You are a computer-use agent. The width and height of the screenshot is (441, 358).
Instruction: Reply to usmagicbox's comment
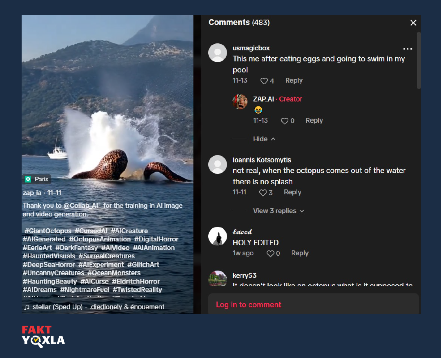tap(294, 80)
